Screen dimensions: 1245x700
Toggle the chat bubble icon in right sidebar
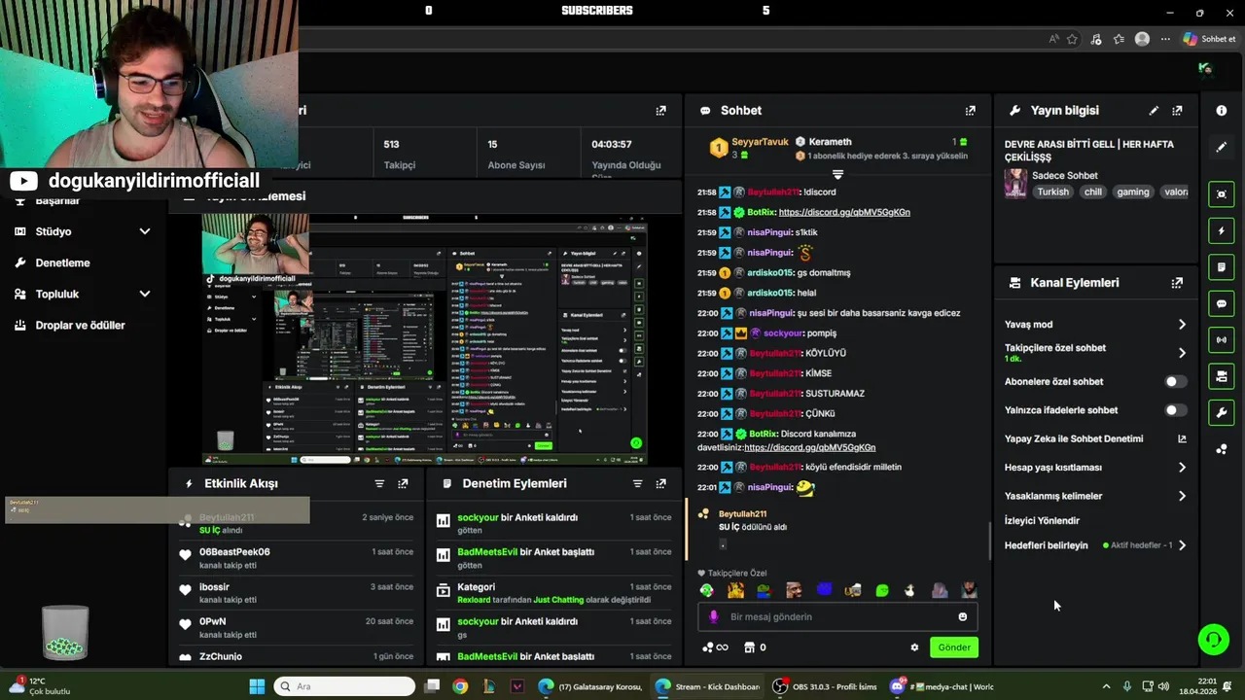click(x=1222, y=303)
